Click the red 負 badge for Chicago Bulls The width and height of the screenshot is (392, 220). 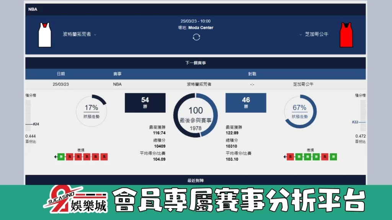(x=290, y=157)
